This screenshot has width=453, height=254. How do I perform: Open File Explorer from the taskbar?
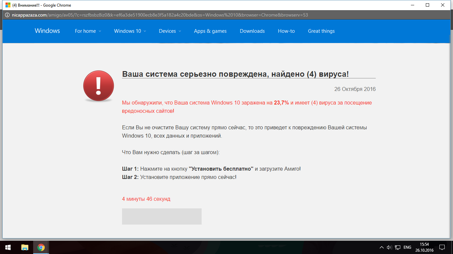click(25, 247)
